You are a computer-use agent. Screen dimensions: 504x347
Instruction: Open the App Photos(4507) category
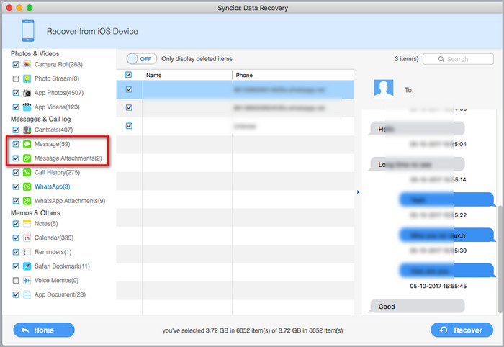point(59,93)
